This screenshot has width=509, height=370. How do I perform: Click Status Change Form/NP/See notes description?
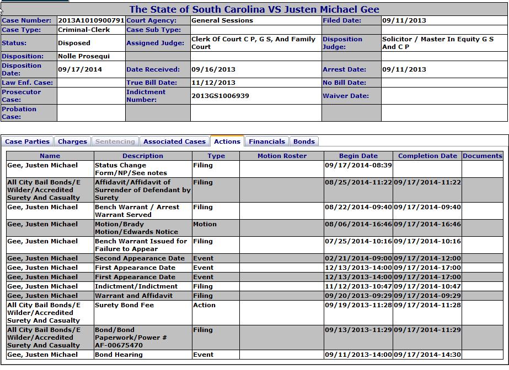point(131,169)
